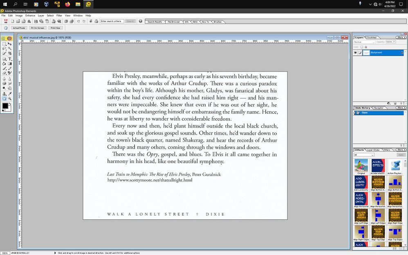Open the File menu
This screenshot has height=255, width=408.
(3, 16)
